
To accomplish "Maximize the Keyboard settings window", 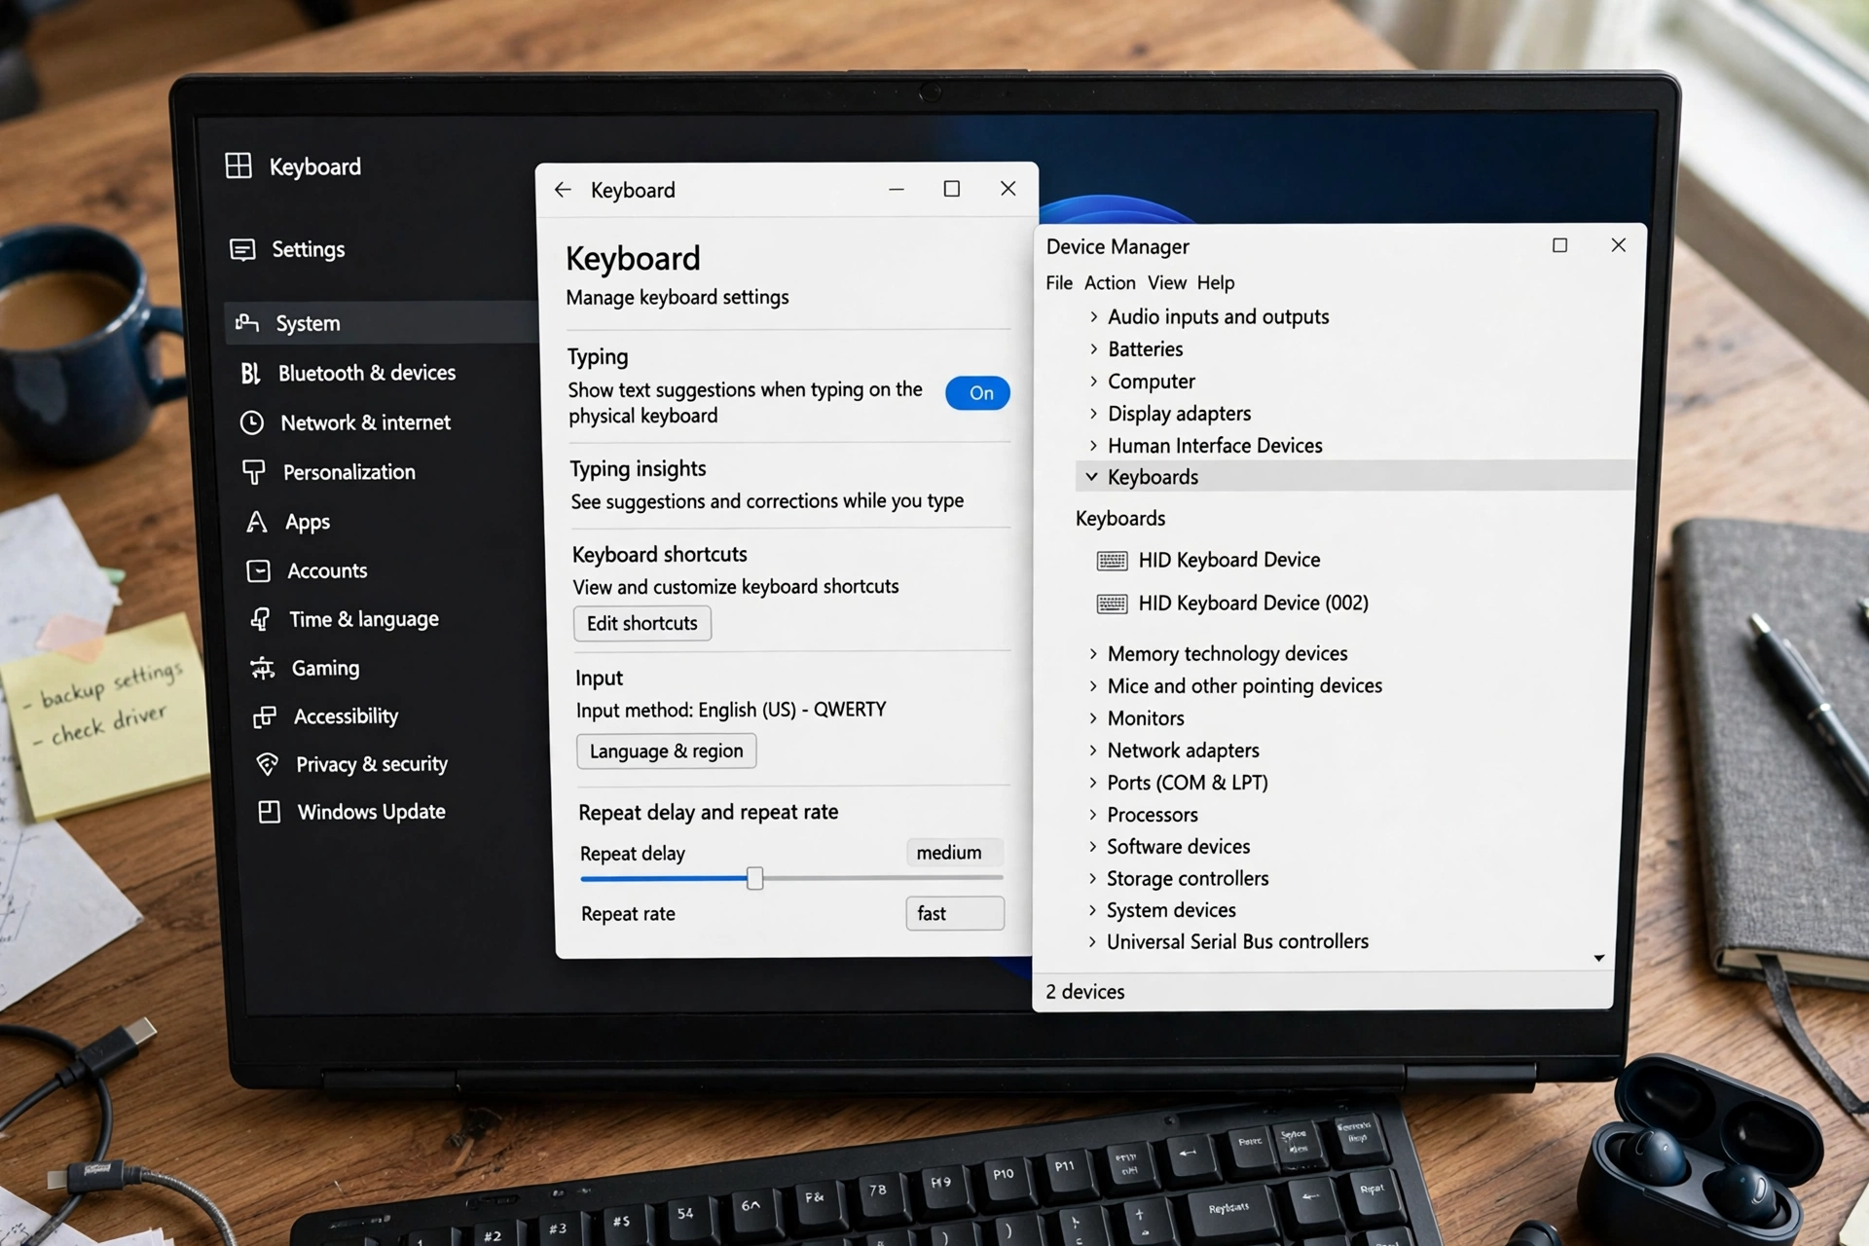I will (952, 189).
